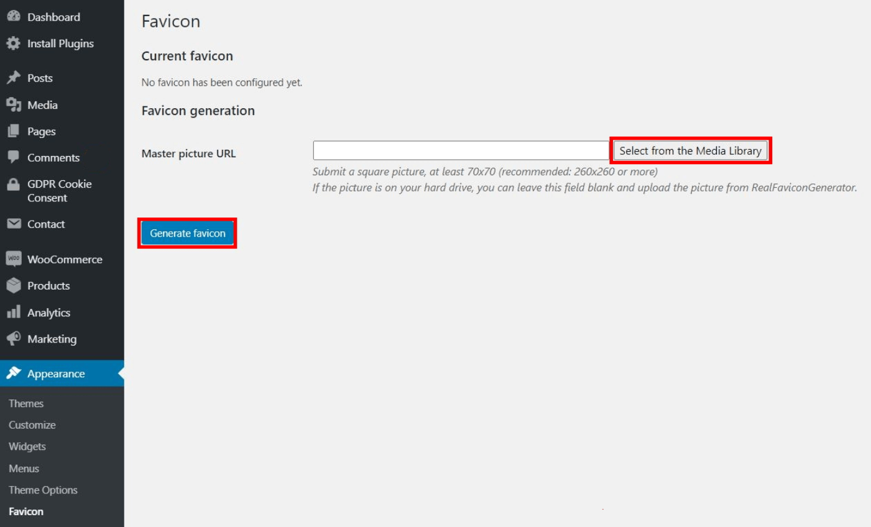Click the WooCommerce logo icon
Viewport: 871px width, 527px height.
(x=14, y=259)
